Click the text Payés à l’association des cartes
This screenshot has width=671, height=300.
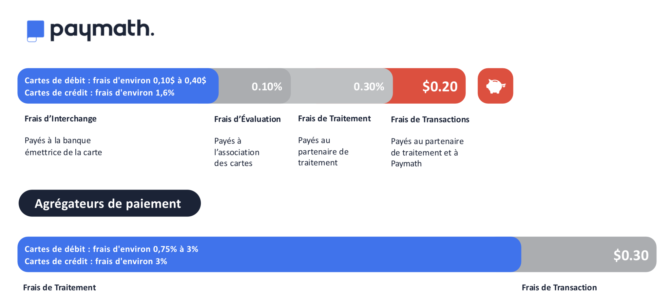[237, 152]
